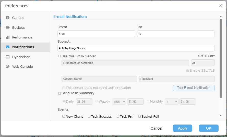227x137 pixels.
Task: Click the vertical scrollbar thumb
Action: [221, 59]
